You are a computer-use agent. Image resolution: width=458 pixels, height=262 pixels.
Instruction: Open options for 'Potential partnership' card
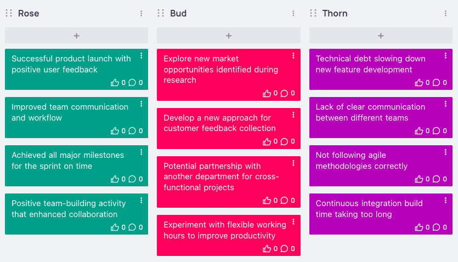pyautogui.click(x=293, y=163)
